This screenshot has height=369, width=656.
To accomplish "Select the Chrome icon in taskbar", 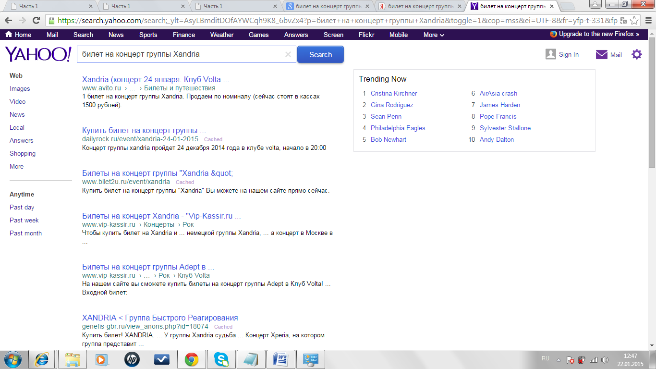I will click(x=192, y=359).
